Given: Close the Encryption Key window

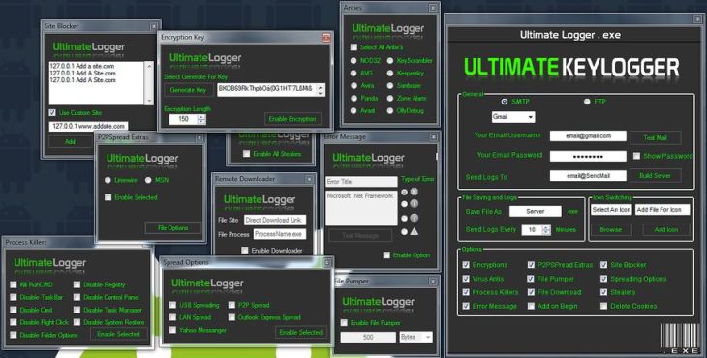Looking at the screenshot, I should click(326, 38).
